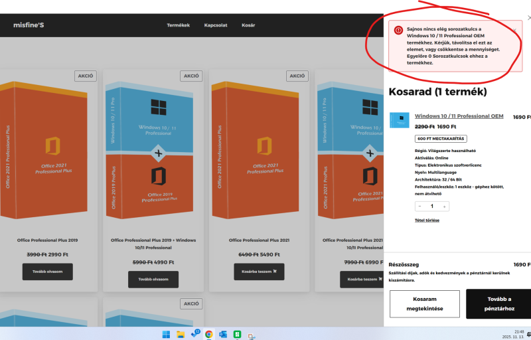The height and width of the screenshot is (340, 531).
Task: Click the 600 FT MEGTAKARÍTÁS badge
Action: (441, 139)
